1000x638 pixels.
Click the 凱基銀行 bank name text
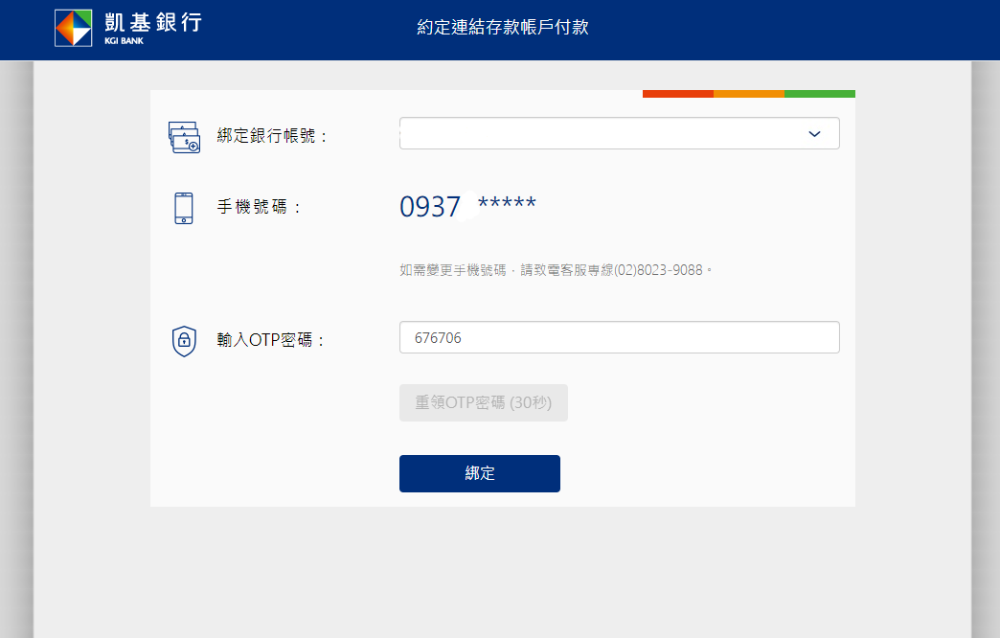(x=153, y=22)
